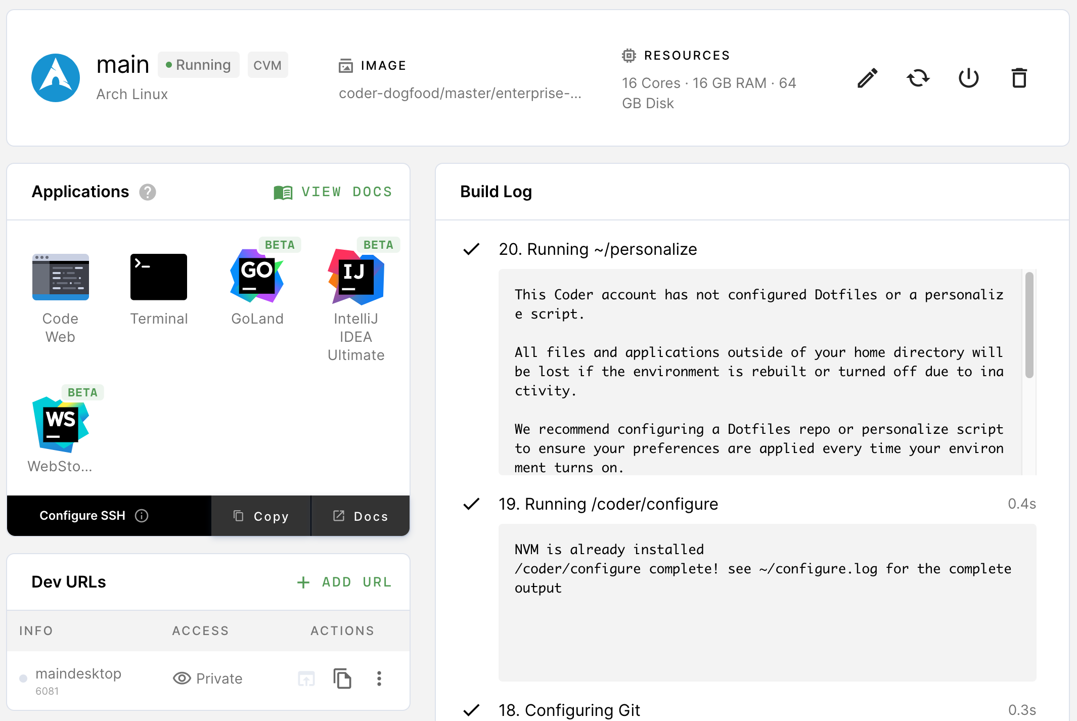Image resolution: width=1077 pixels, height=721 pixels.
Task: Add a new Dev URL
Action: click(343, 582)
